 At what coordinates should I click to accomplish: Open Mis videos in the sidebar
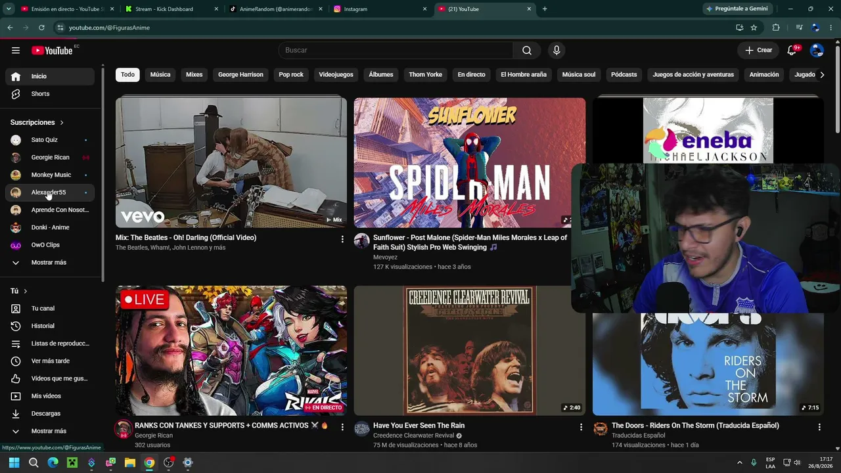click(x=50, y=396)
